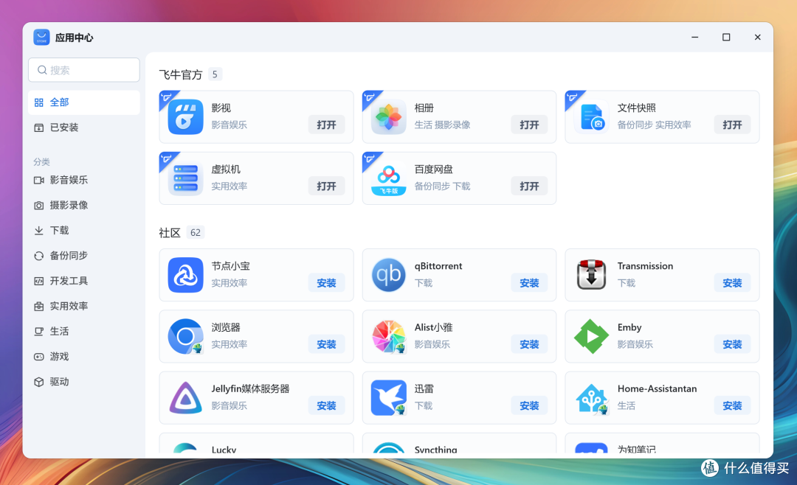Focus the 搜索 search field

pos(84,70)
